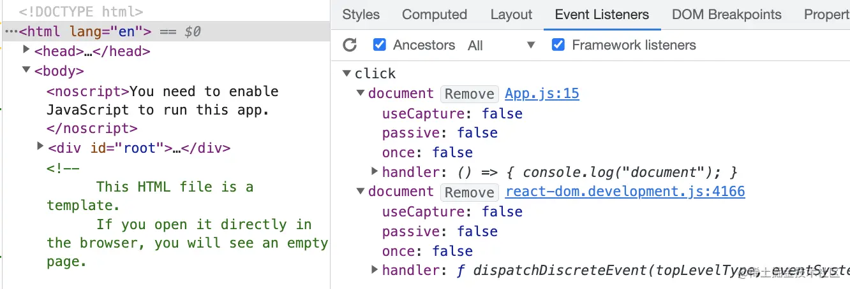Expand the dispatchDiscreteEvent handler details
The width and height of the screenshot is (850, 289).
click(375, 270)
